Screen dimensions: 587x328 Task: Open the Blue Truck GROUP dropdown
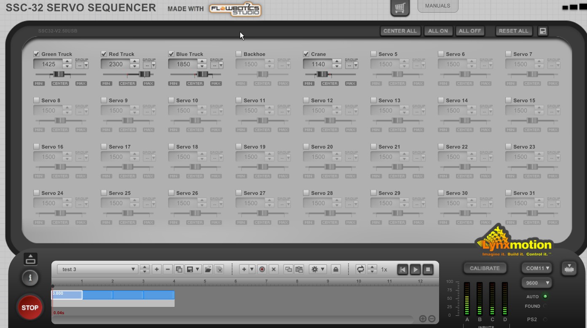pyautogui.click(x=217, y=65)
